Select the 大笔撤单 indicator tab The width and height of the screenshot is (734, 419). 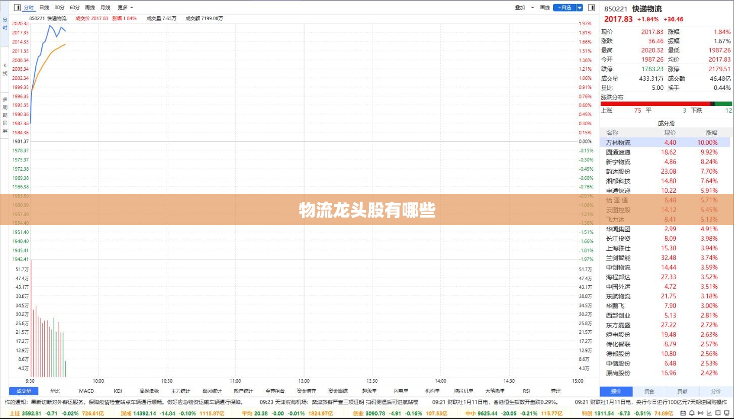495,391
